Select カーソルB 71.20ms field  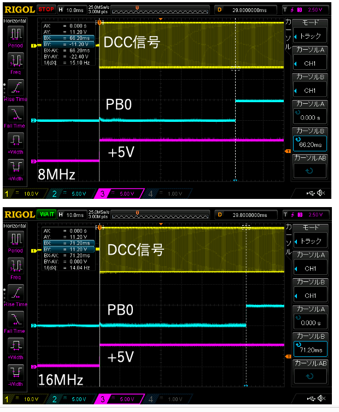pos(311,349)
